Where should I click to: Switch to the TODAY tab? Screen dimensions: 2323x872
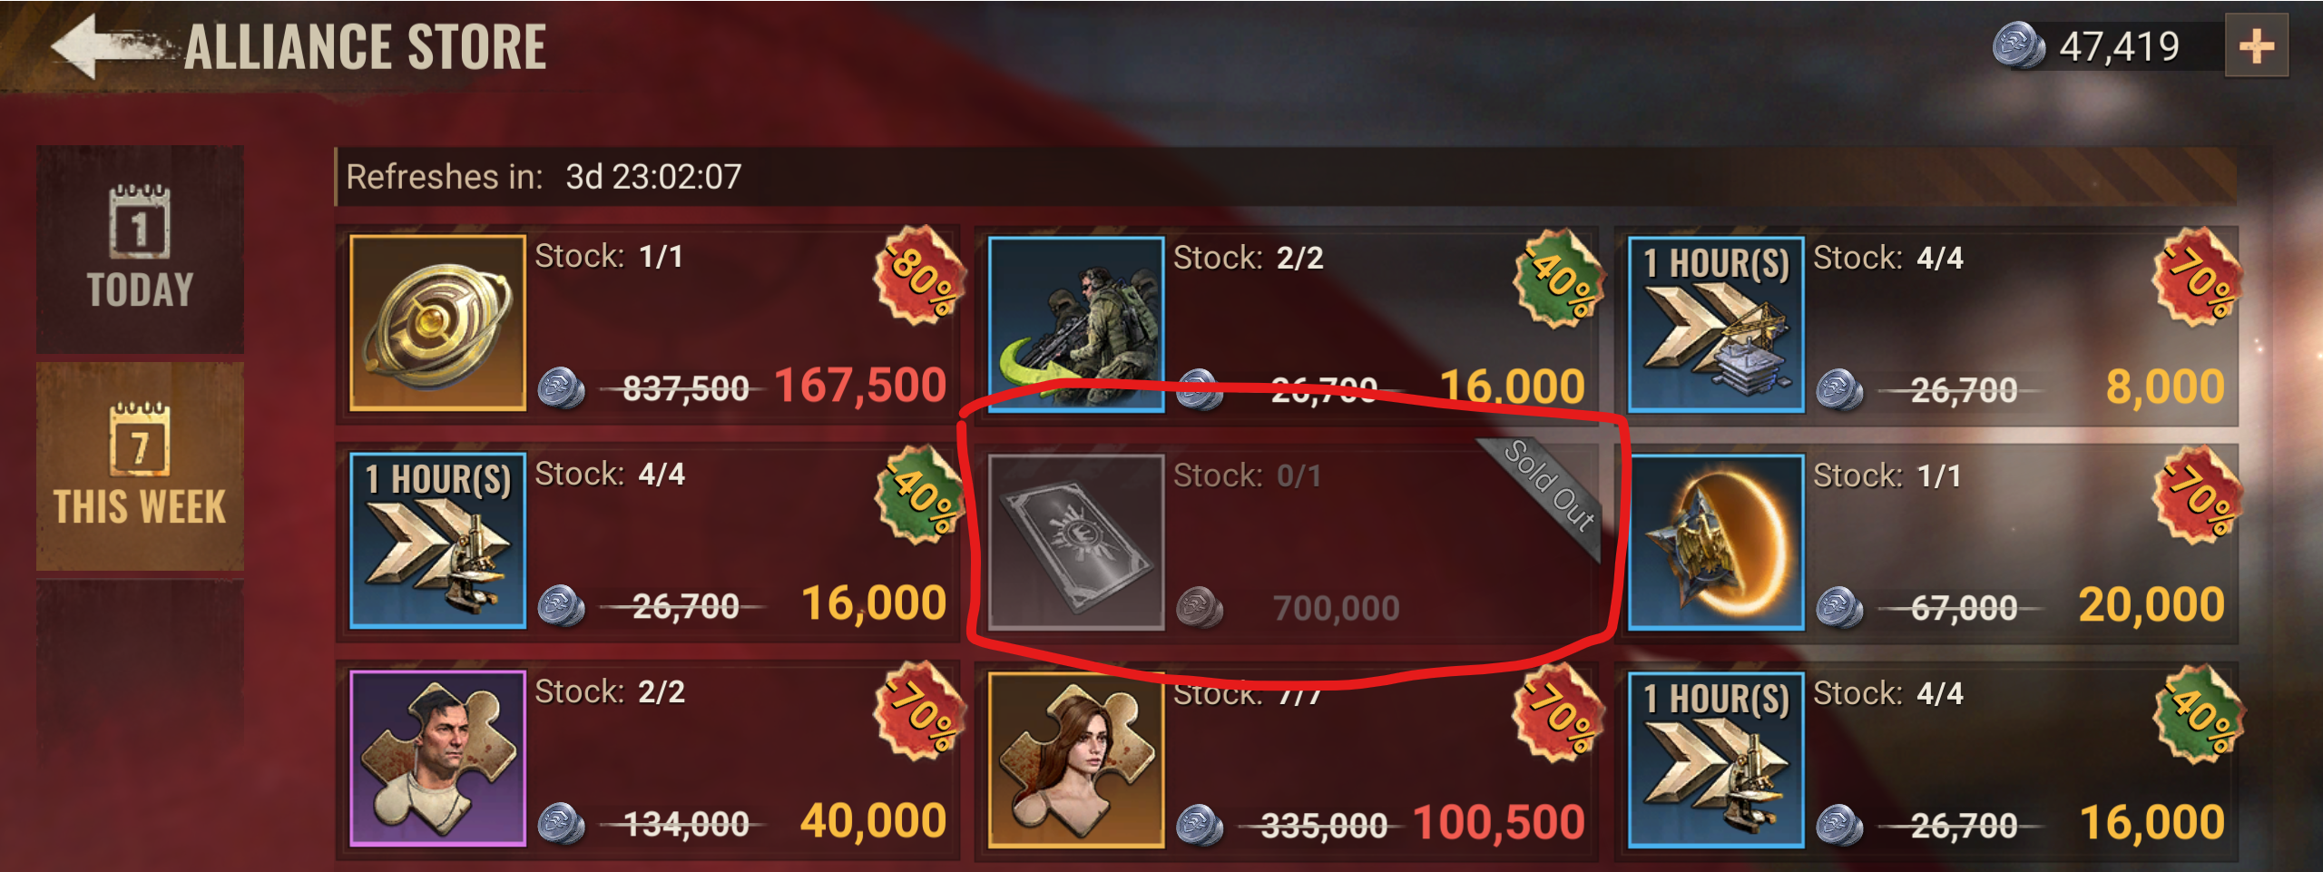(140, 249)
